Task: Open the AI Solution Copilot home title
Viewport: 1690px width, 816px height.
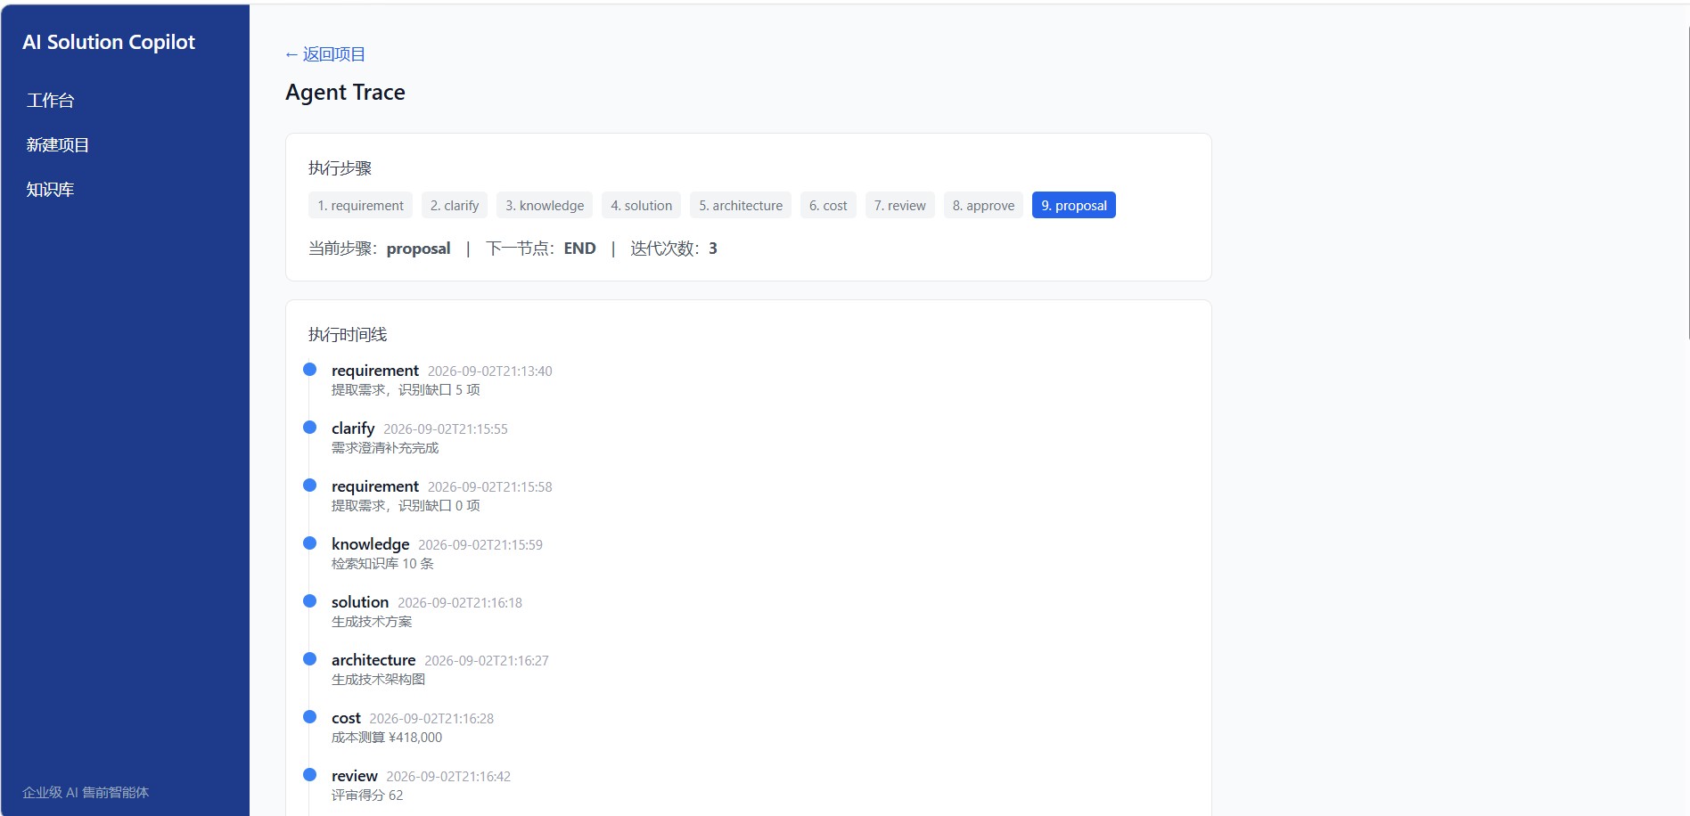Action: point(109,42)
